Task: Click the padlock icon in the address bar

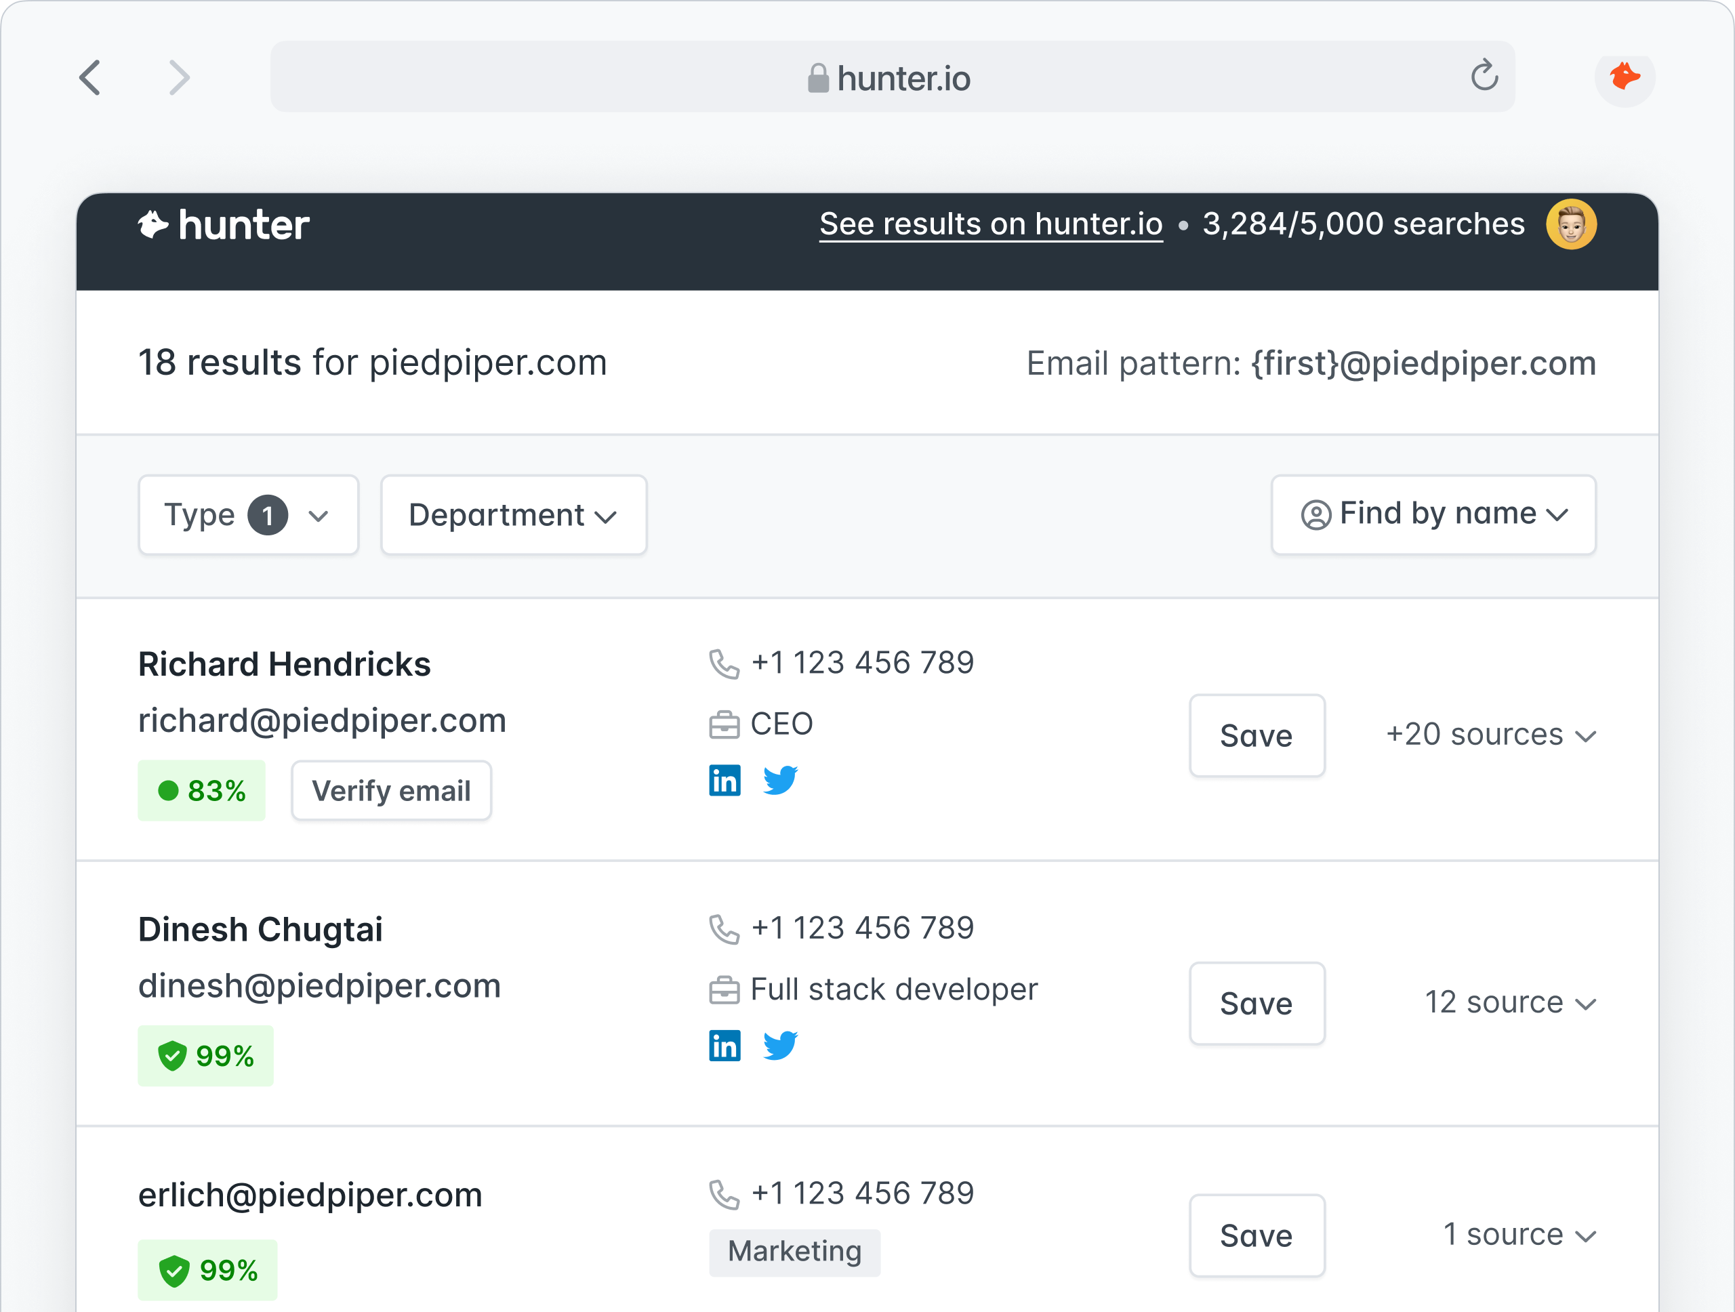Action: tap(818, 79)
